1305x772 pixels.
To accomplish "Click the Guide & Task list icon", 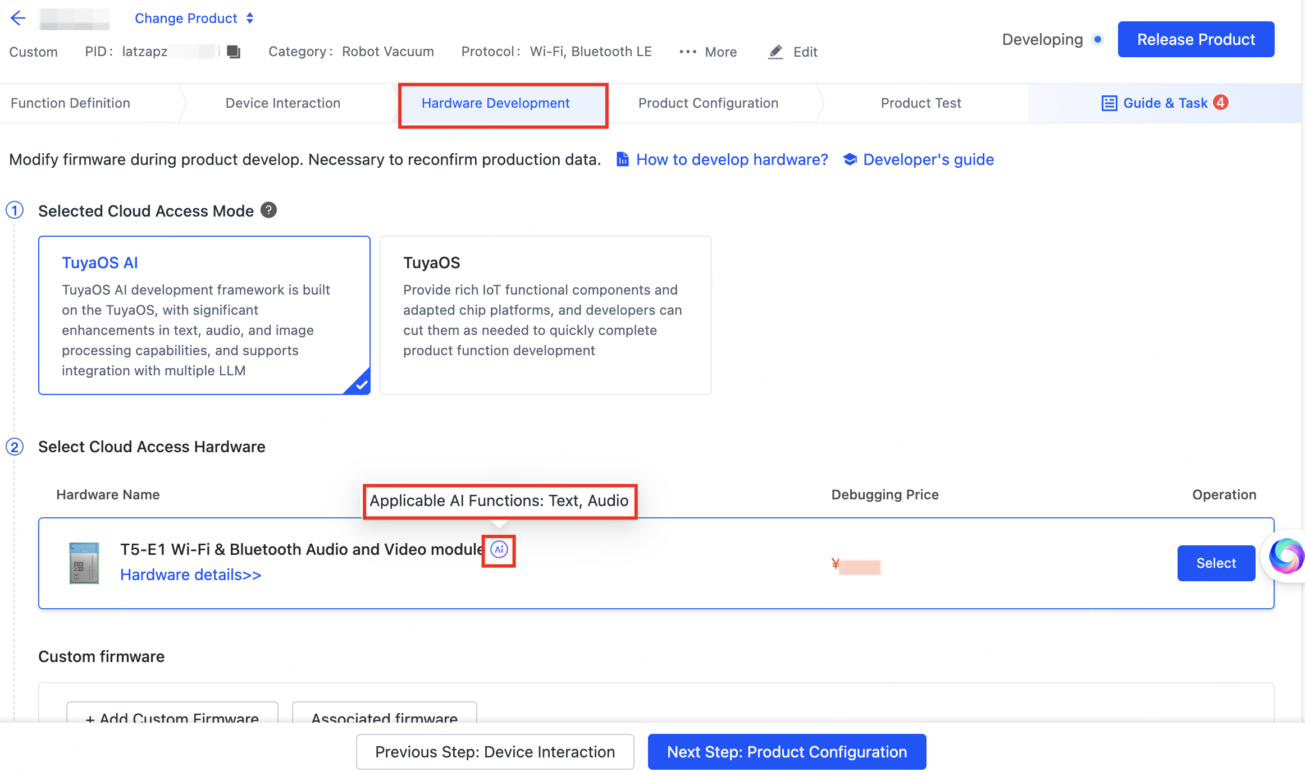I will point(1109,103).
